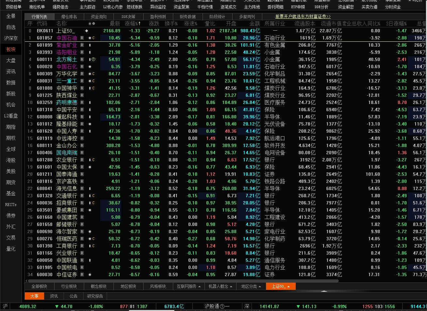The image size is (427, 311).
Task: Click the R badge in 紫金矿业 row
Action: tap(82, 45)
